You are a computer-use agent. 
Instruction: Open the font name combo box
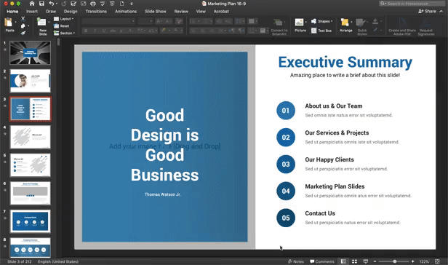click(108, 21)
